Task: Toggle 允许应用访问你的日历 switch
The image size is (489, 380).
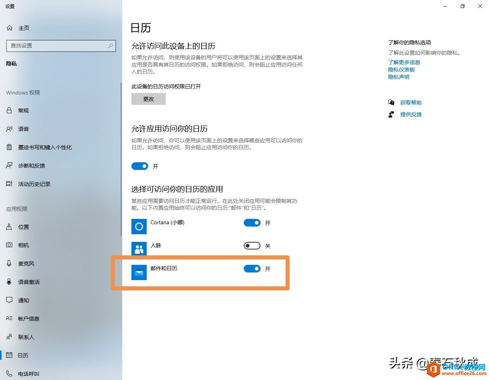Action: point(139,166)
